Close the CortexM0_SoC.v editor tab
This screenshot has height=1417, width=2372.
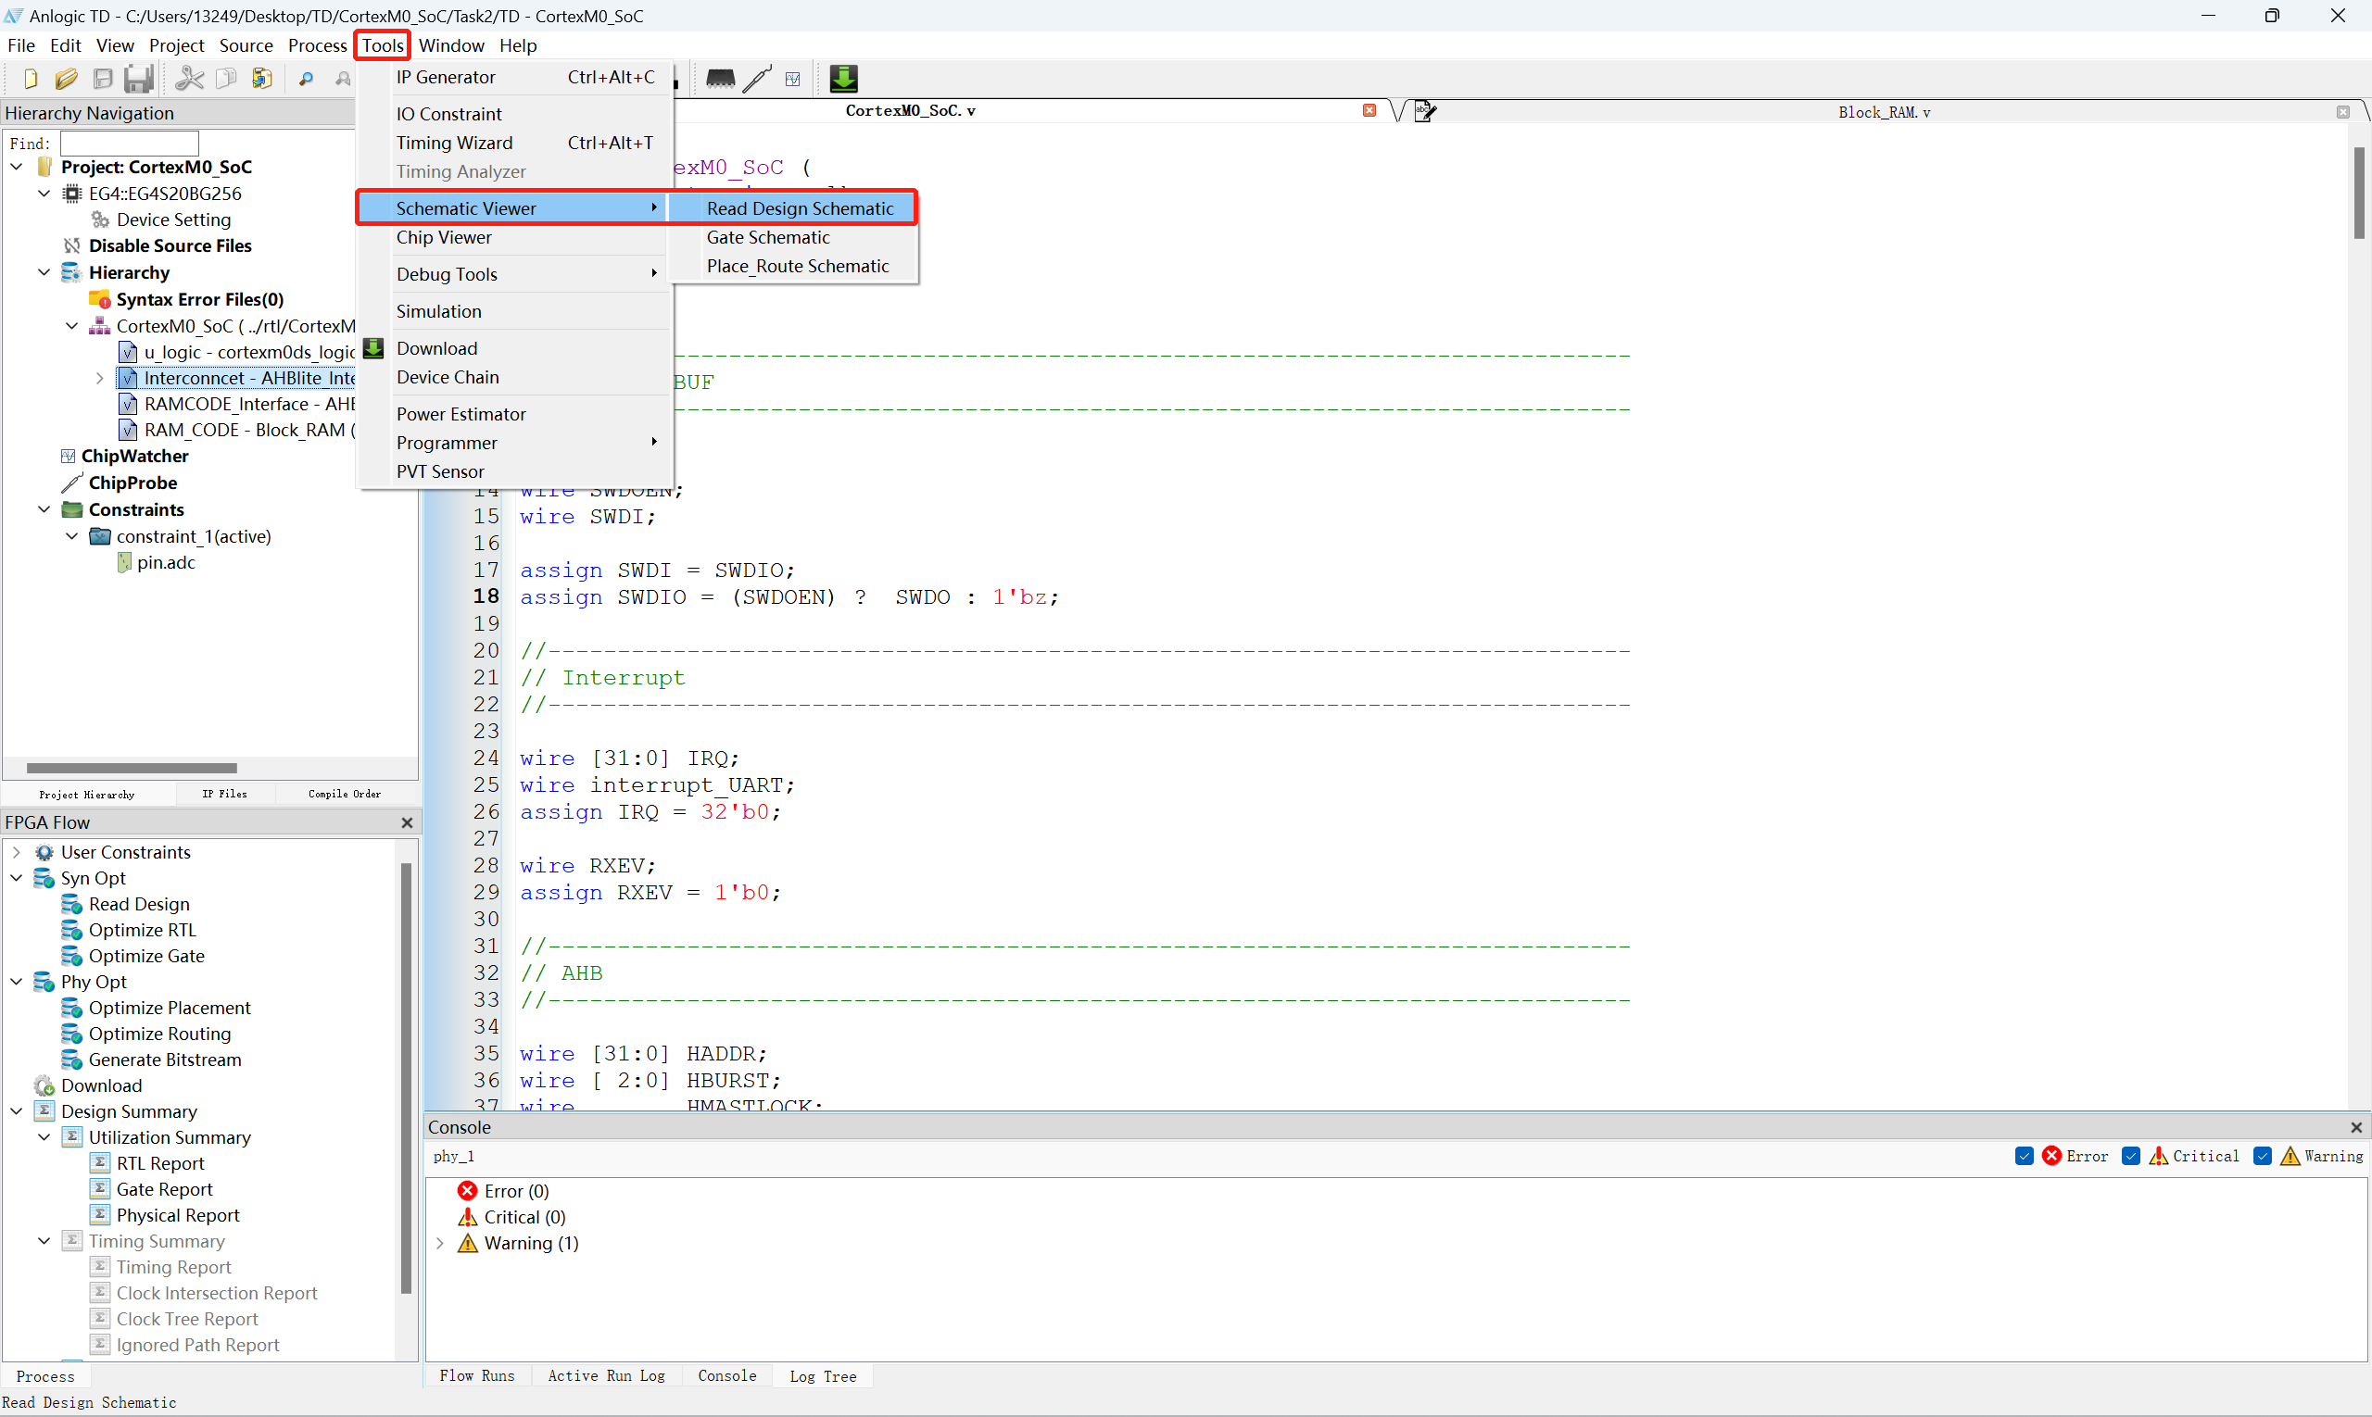pos(1369,111)
